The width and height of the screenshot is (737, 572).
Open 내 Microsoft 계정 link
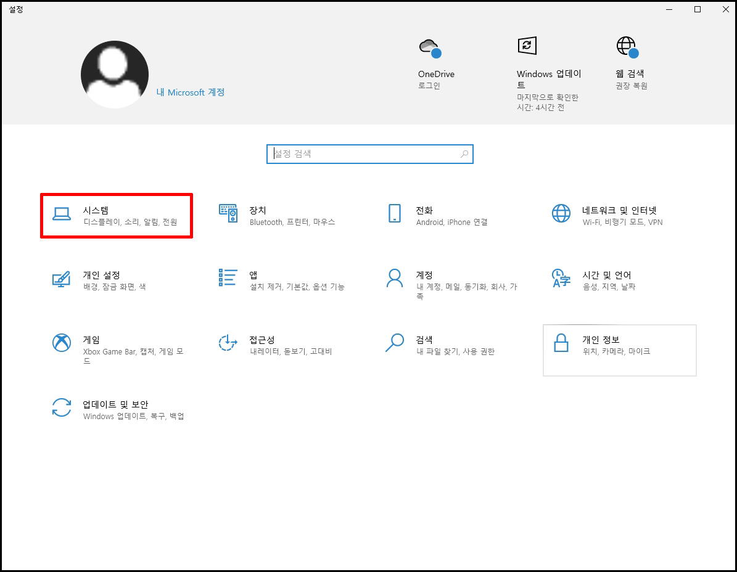191,92
